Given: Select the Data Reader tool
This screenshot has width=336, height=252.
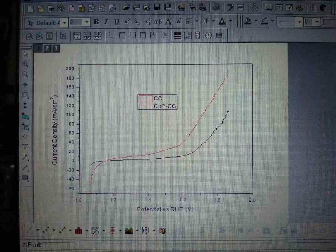Looking at the screenshot, I should pos(25,95).
